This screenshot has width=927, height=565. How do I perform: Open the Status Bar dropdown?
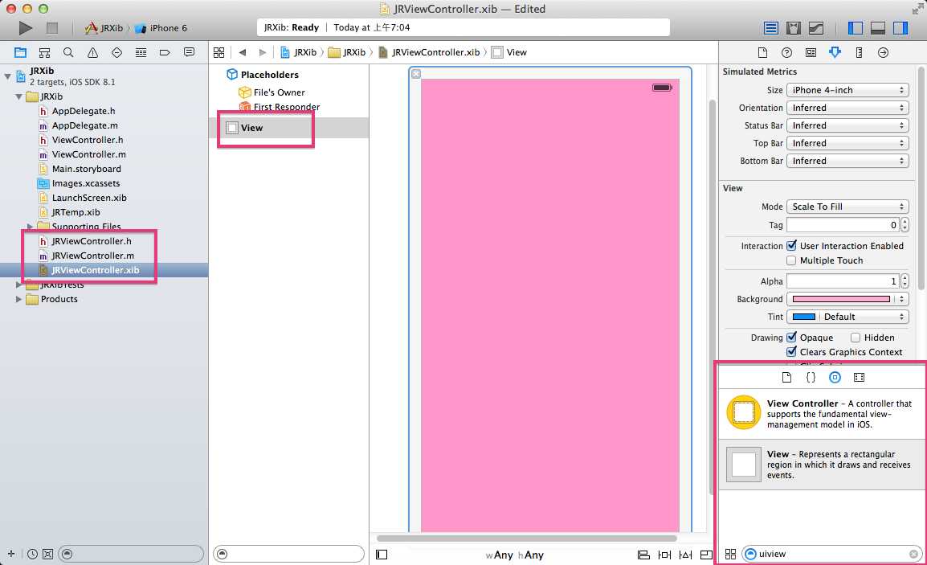pos(847,125)
